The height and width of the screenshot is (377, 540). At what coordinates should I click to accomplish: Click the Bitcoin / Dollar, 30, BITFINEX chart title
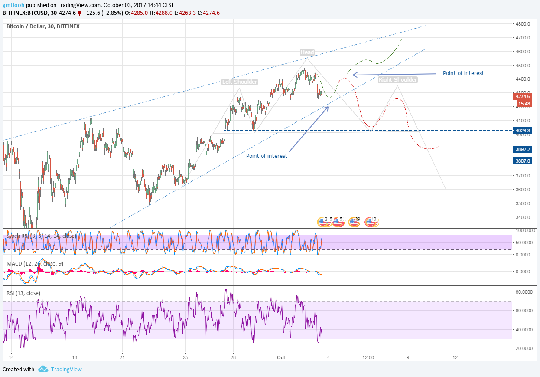click(43, 26)
